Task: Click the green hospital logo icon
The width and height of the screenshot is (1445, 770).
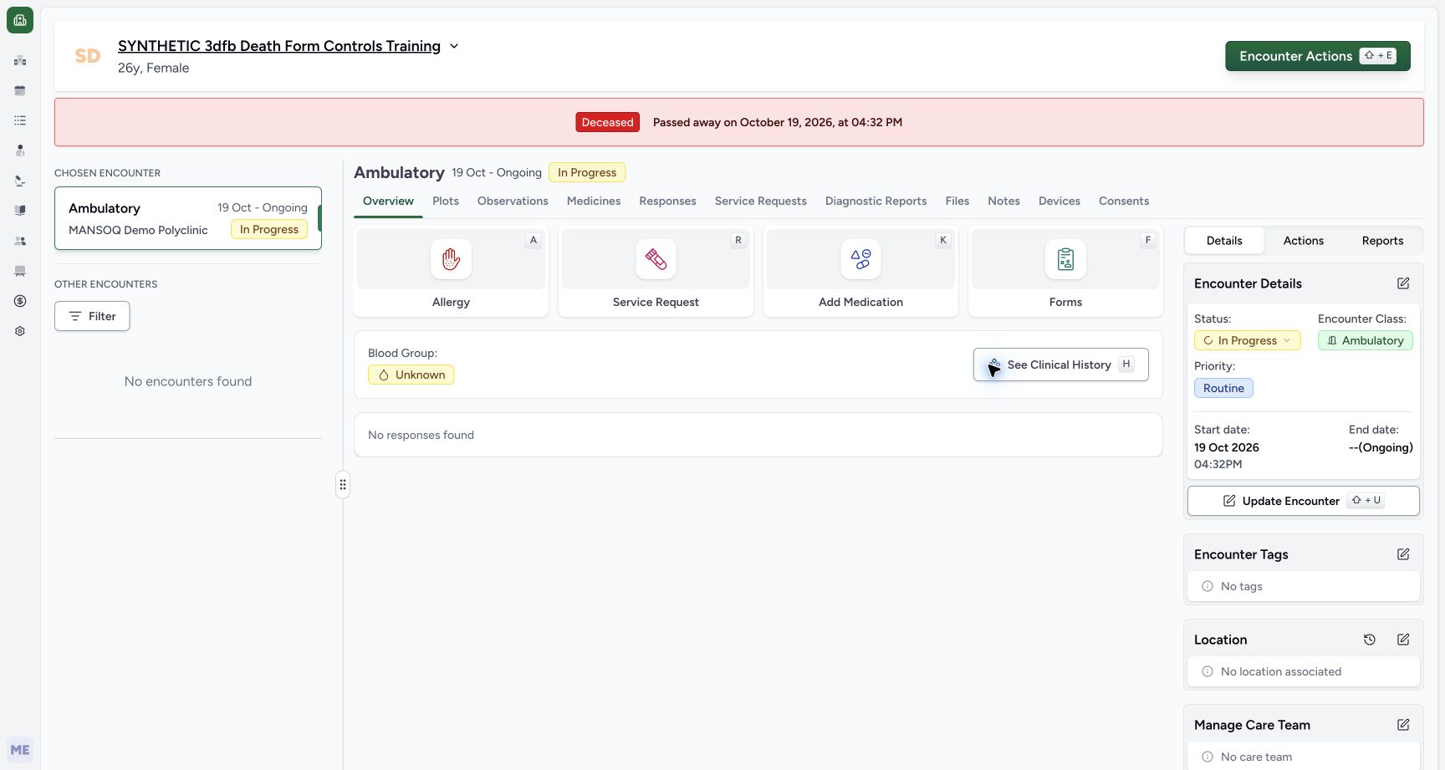Action: pos(20,20)
